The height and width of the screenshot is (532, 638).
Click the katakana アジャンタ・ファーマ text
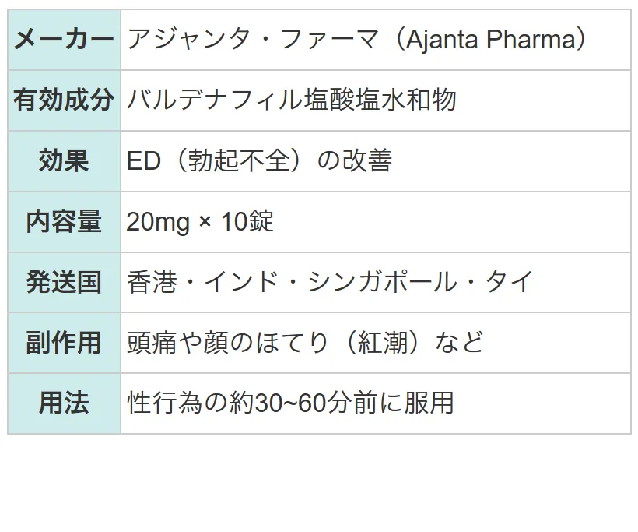pyautogui.click(x=253, y=40)
